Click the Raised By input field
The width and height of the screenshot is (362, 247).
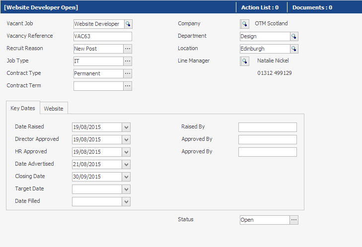[x=268, y=127]
